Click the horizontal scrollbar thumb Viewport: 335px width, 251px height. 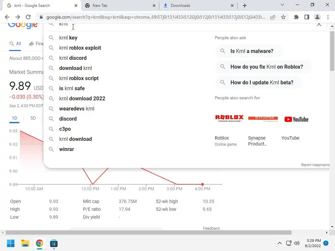149,232
